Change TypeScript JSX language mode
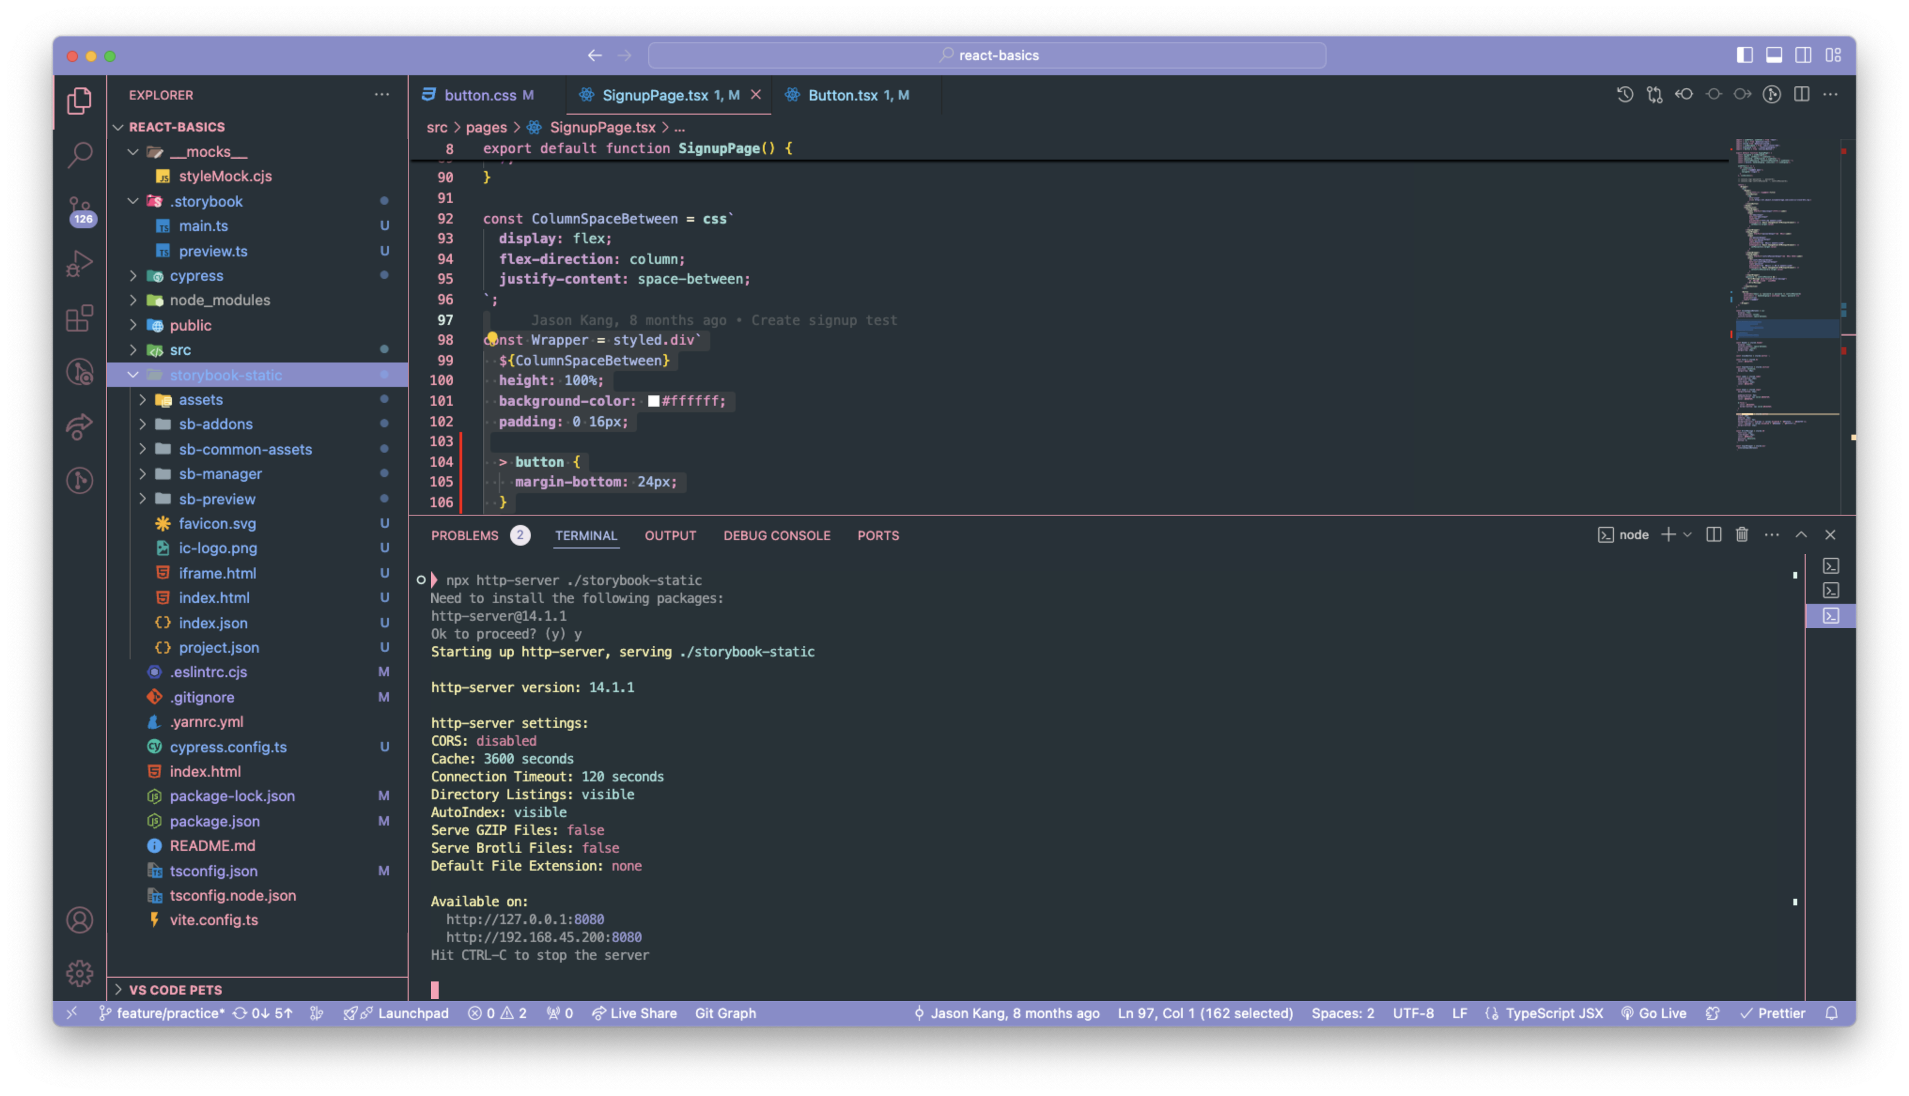Viewport: 1909px width, 1096px height. pos(1554,1013)
